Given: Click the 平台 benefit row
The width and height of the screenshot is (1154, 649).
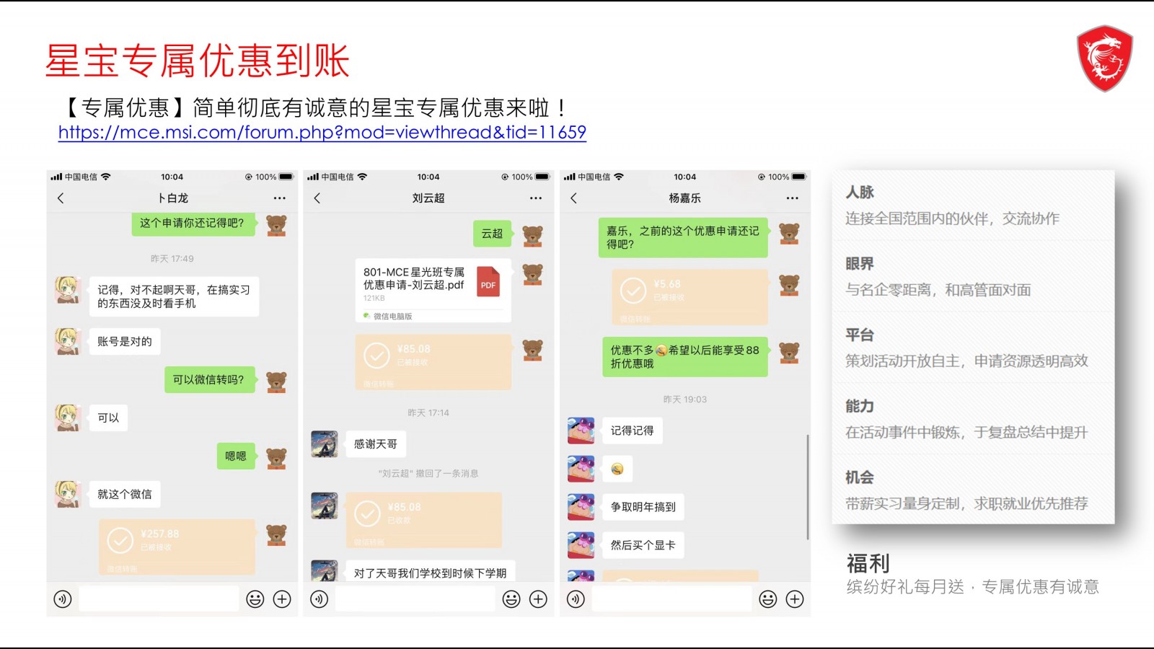Looking at the screenshot, I should [x=973, y=348].
